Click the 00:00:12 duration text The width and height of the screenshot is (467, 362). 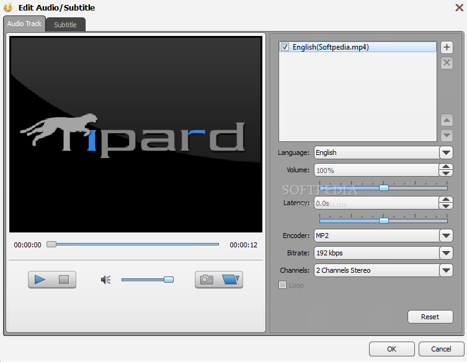[243, 245]
